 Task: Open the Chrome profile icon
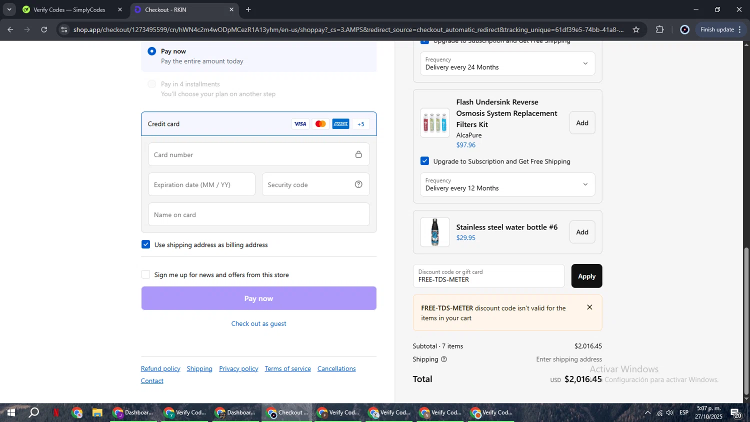coord(685,29)
